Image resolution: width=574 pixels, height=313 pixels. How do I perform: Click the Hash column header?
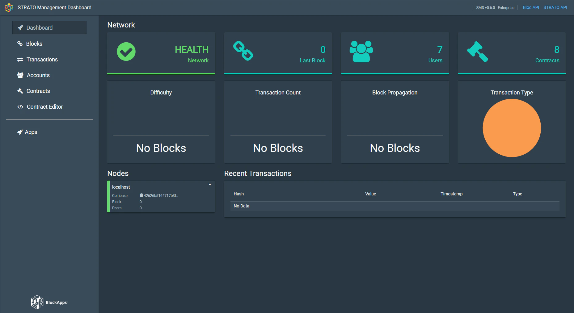(238, 194)
